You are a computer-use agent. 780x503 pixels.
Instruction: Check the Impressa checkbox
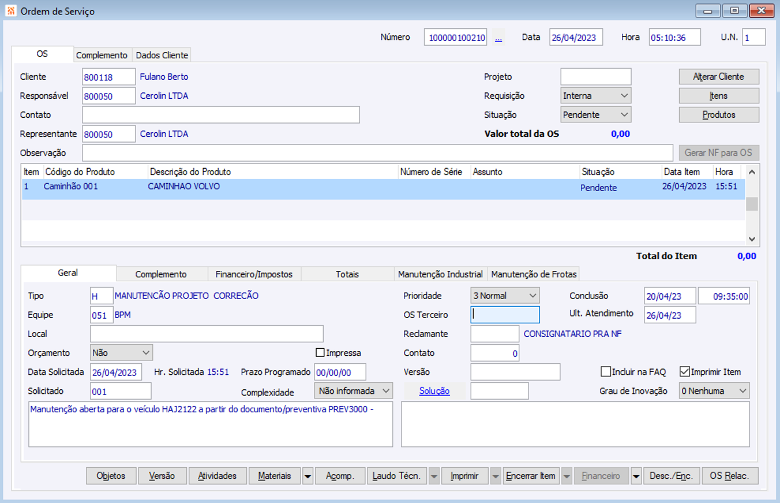click(321, 353)
